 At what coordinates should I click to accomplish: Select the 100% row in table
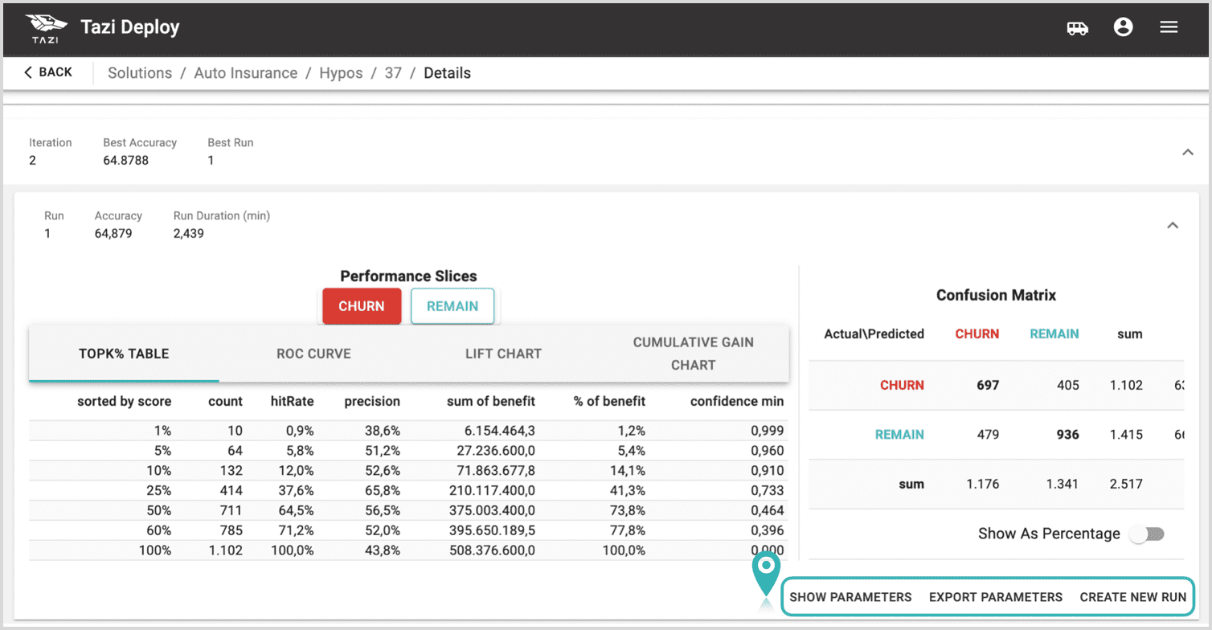point(408,550)
